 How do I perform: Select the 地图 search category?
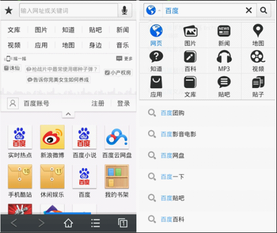tap(258, 36)
